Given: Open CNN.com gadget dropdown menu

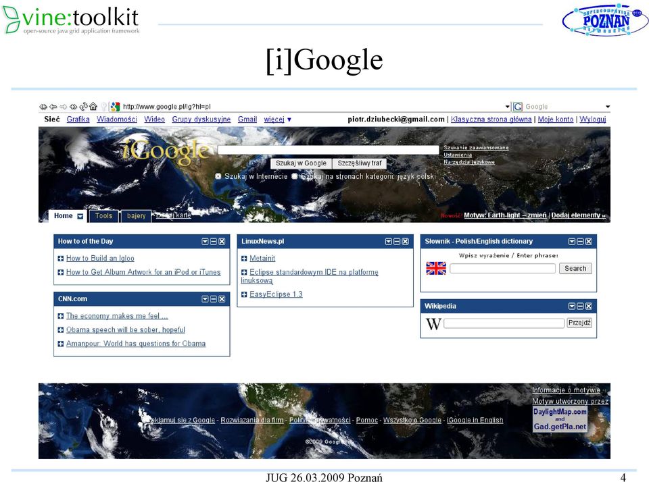Looking at the screenshot, I should pyautogui.click(x=205, y=299).
